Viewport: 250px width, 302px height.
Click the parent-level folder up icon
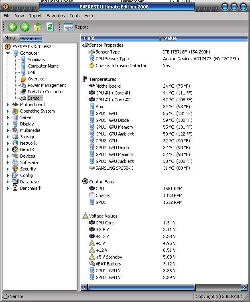(x=37, y=27)
